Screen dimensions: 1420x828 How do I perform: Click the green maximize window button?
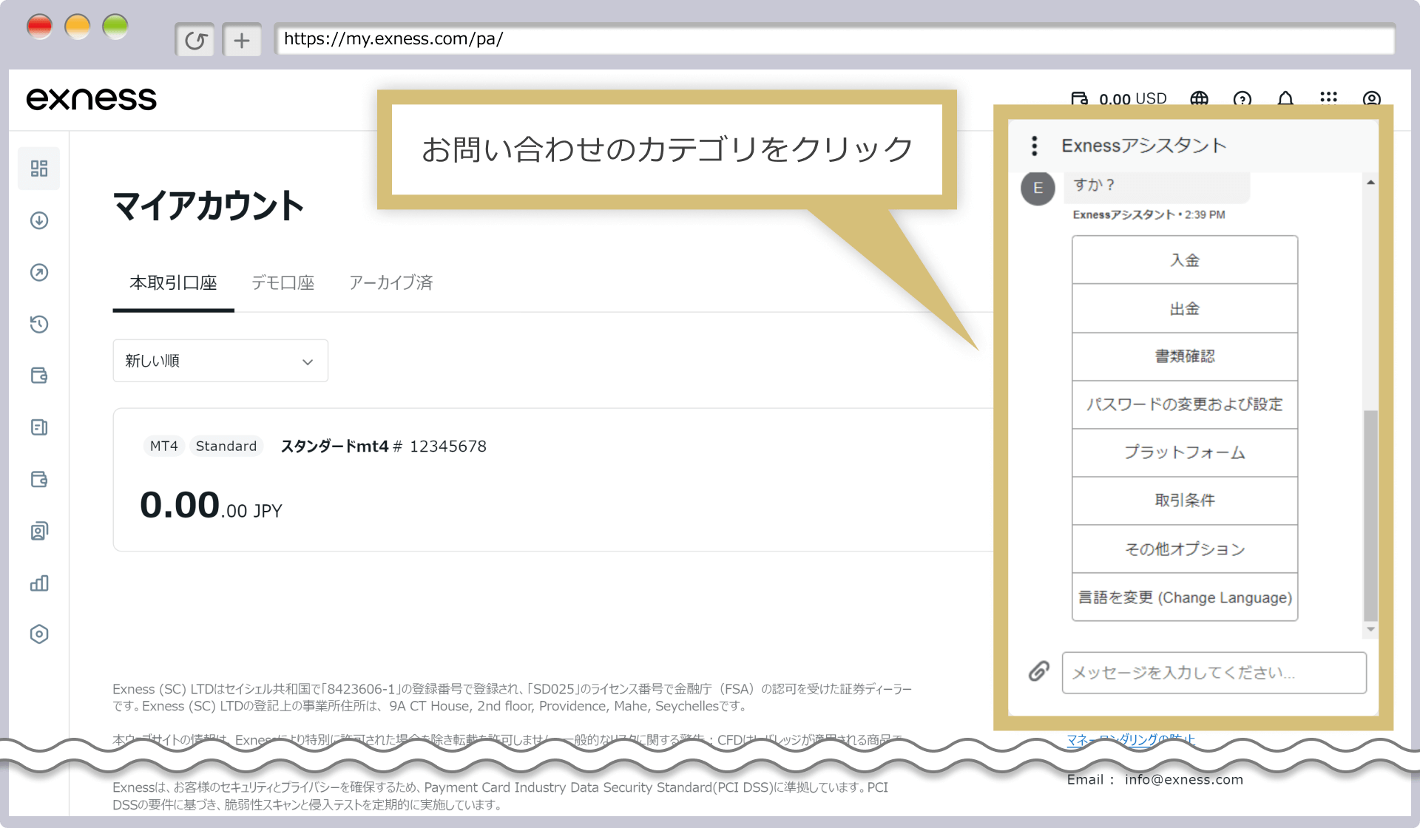click(x=115, y=27)
